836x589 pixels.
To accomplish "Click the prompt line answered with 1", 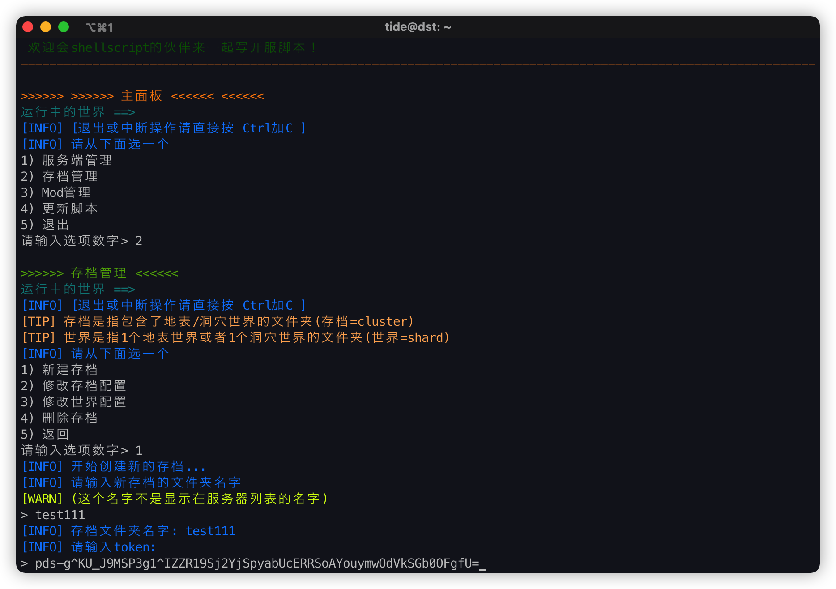I will tap(81, 450).
